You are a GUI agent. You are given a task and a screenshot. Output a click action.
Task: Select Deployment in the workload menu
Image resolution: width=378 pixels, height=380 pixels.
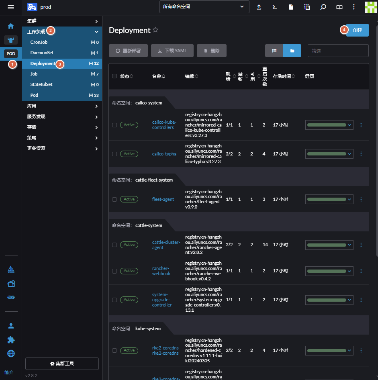[x=62, y=63]
